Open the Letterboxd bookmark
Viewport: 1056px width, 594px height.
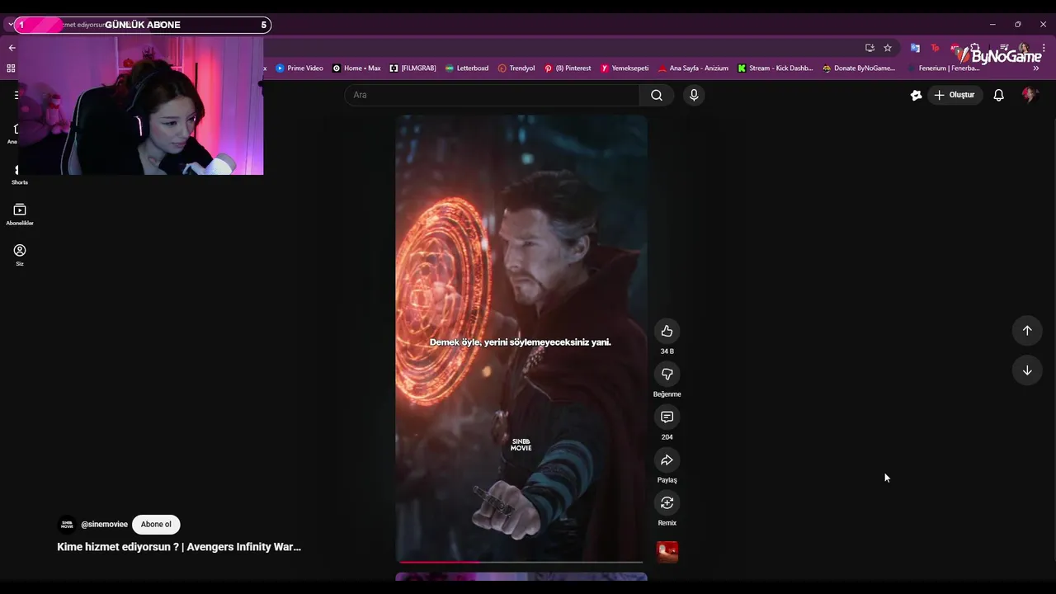pos(466,68)
